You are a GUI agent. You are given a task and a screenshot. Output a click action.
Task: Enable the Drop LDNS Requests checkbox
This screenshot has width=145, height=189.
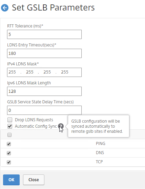(x=10, y=120)
